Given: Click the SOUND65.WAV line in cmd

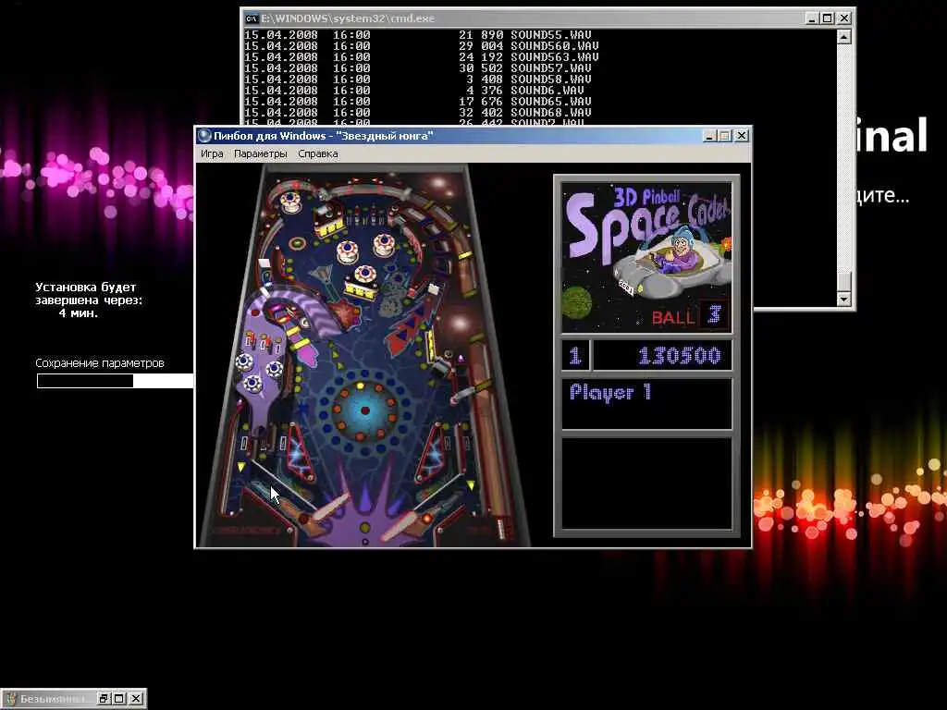Looking at the screenshot, I should pos(417,102).
